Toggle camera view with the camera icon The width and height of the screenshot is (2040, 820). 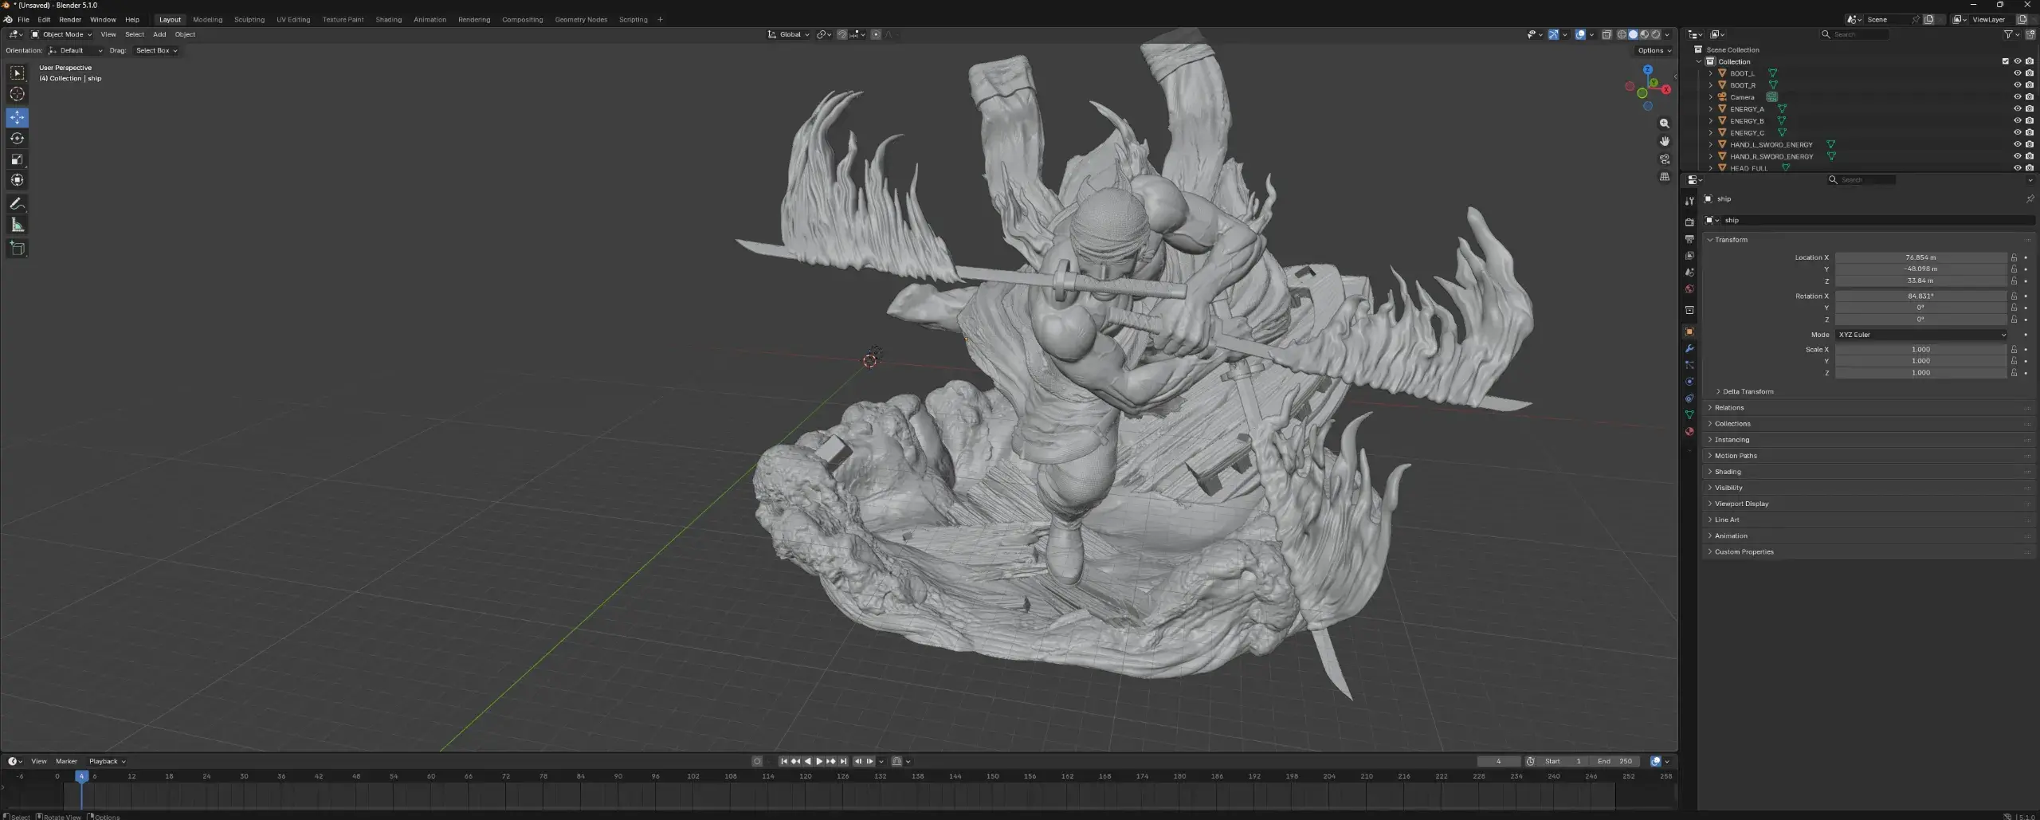[1664, 159]
